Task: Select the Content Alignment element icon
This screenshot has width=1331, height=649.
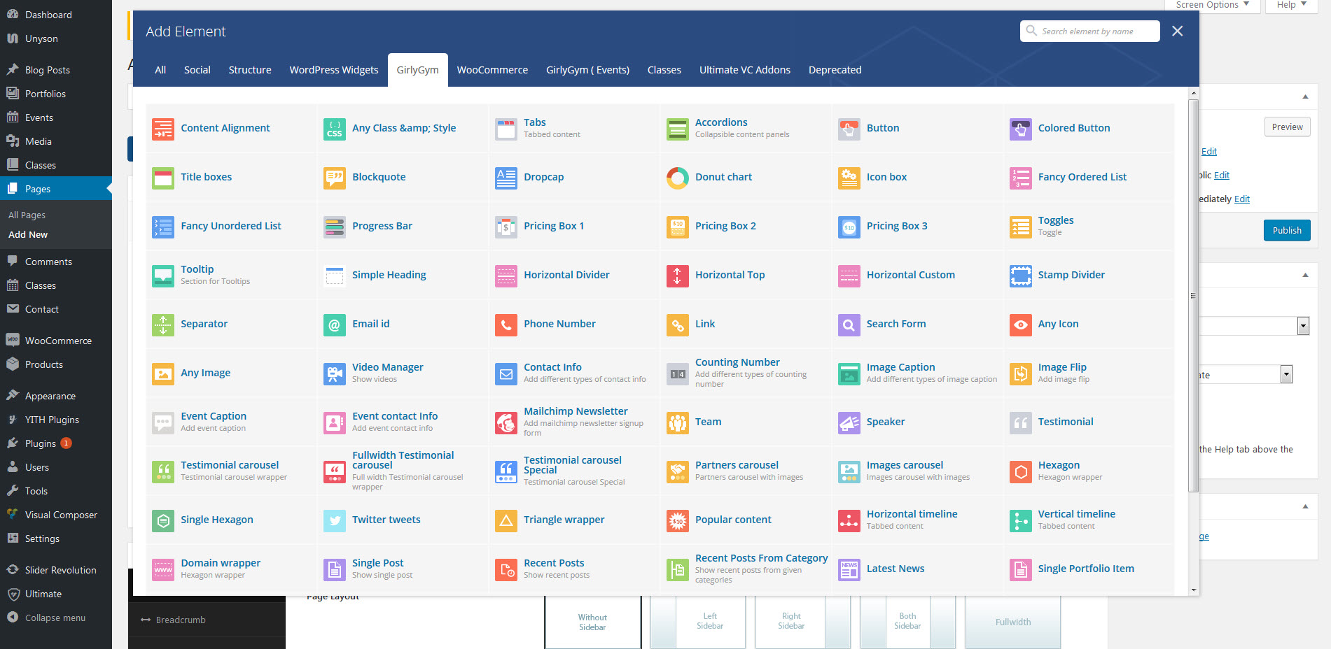Action: point(162,129)
